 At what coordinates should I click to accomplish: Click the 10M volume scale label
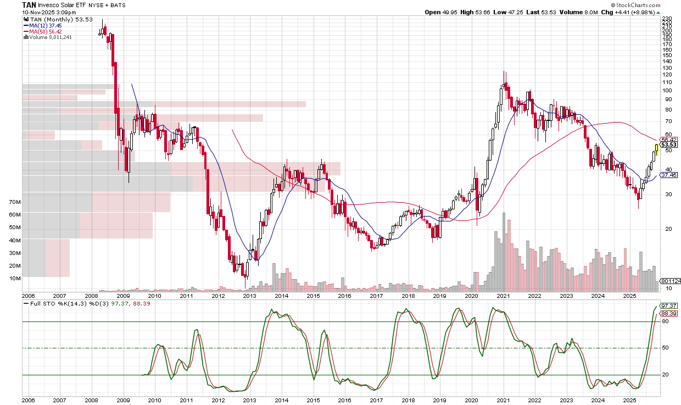(x=15, y=278)
